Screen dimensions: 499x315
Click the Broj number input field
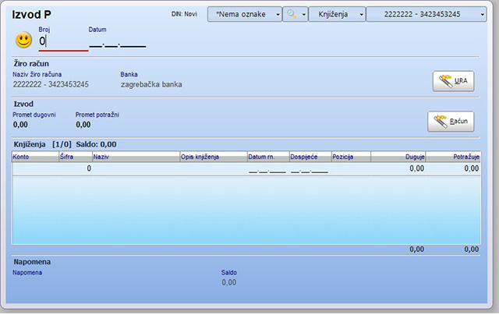(63, 41)
